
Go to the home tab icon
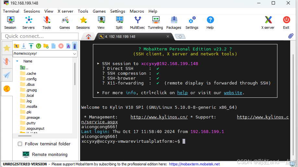pyautogui.click(x=89, y=37)
